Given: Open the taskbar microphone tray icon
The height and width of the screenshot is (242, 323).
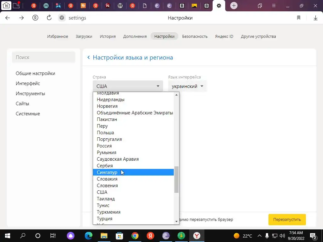Looking at the screenshot, I should click(x=267, y=236).
